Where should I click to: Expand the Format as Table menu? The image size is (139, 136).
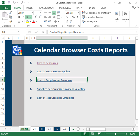point(93,17)
